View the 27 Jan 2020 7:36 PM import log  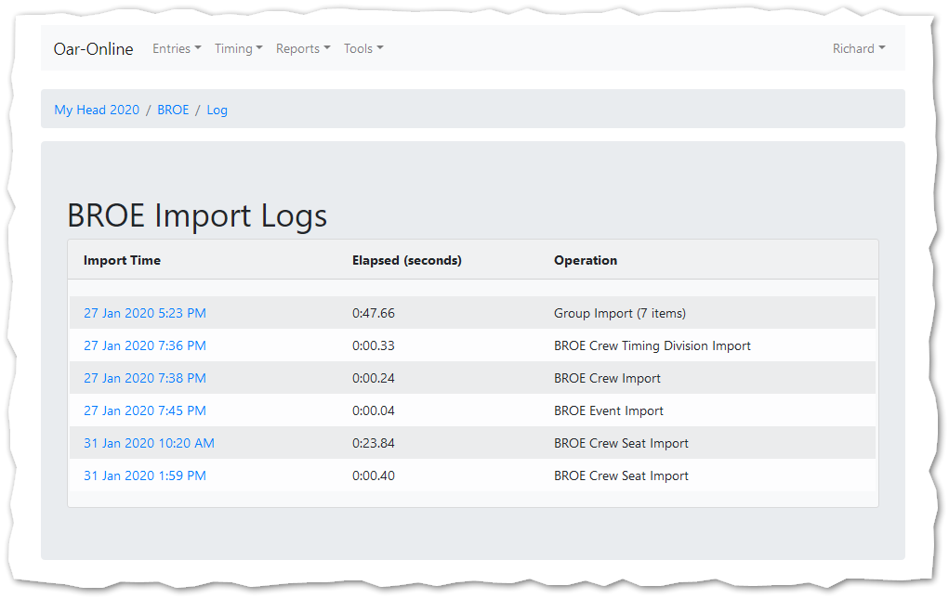click(x=145, y=346)
